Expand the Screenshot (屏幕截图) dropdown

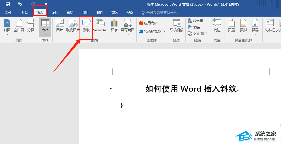click(128, 34)
